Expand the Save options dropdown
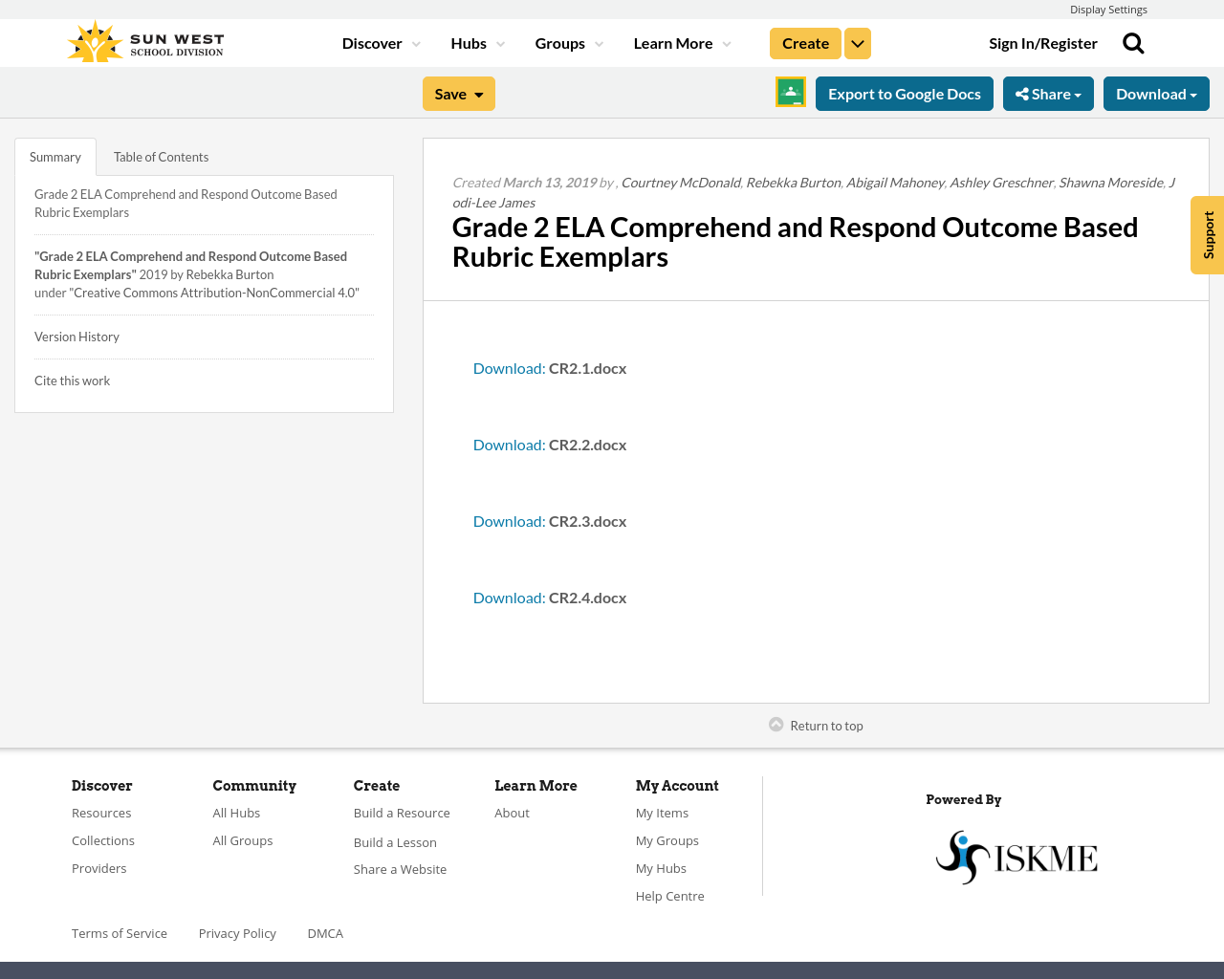This screenshot has width=1224, height=979. click(x=476, y=92)
